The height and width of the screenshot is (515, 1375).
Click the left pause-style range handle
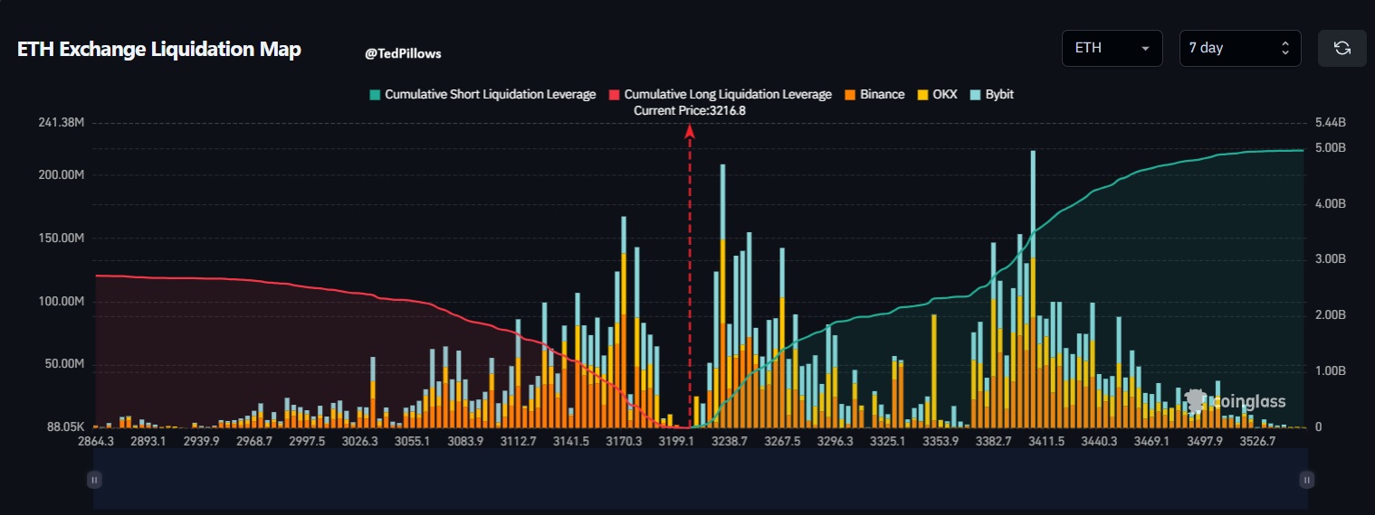(x=94, y=480)
